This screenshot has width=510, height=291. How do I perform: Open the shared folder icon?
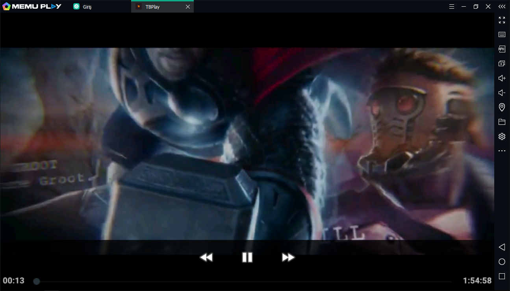502,122
